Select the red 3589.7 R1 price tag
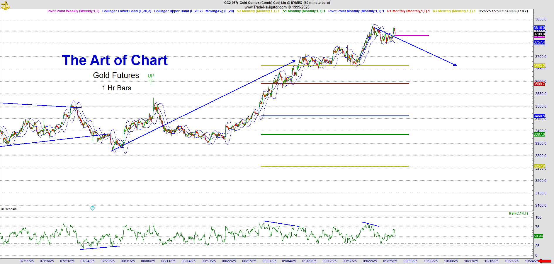554x264 pixels. point(539,84)
